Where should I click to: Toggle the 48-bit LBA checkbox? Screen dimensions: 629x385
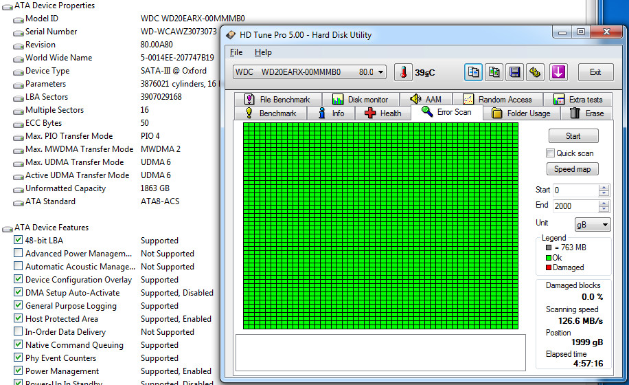point(18,240)
